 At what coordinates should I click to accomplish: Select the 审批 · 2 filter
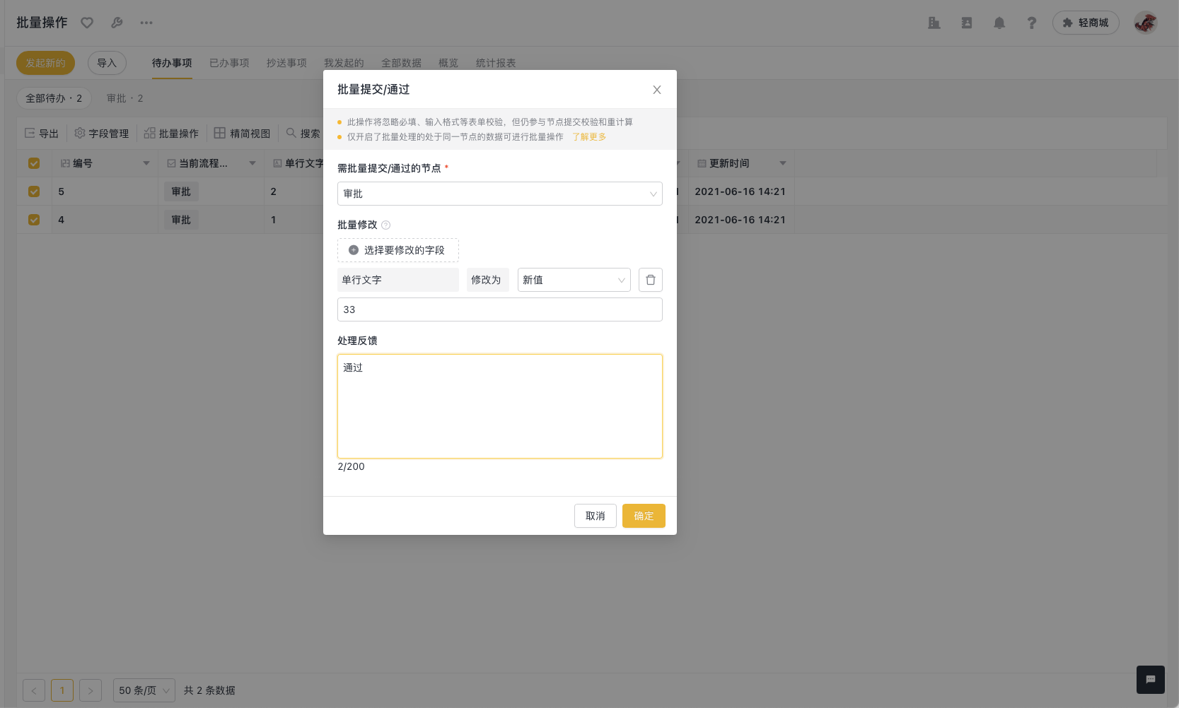(x=125, y=98)
